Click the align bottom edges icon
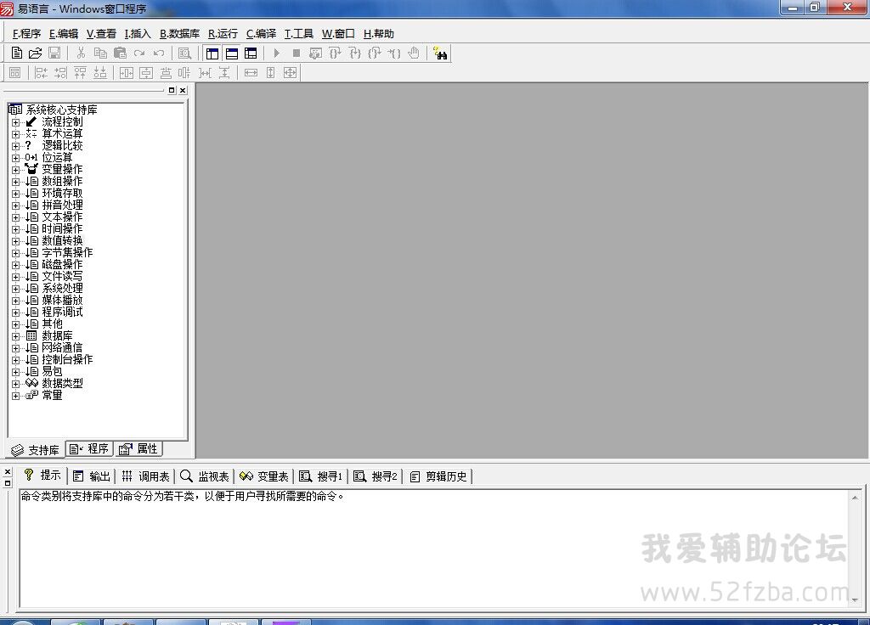Viewport: 870px width, 625px height. 100,73
